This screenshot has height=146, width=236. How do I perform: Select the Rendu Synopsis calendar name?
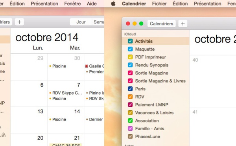pyautogui.click(x=152, y=65)
